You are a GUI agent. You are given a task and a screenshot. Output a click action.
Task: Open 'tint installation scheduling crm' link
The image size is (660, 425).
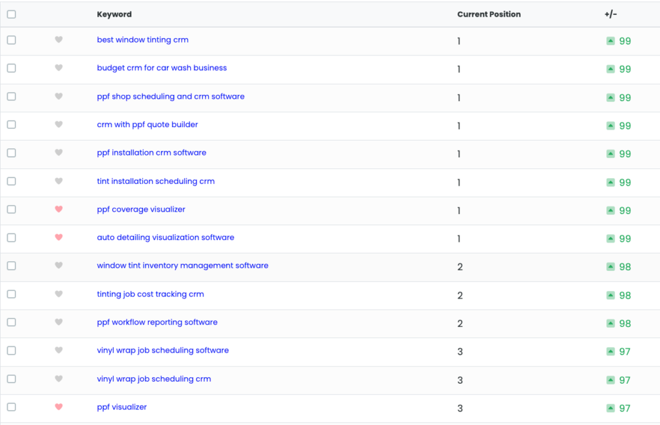pos(156,181)
